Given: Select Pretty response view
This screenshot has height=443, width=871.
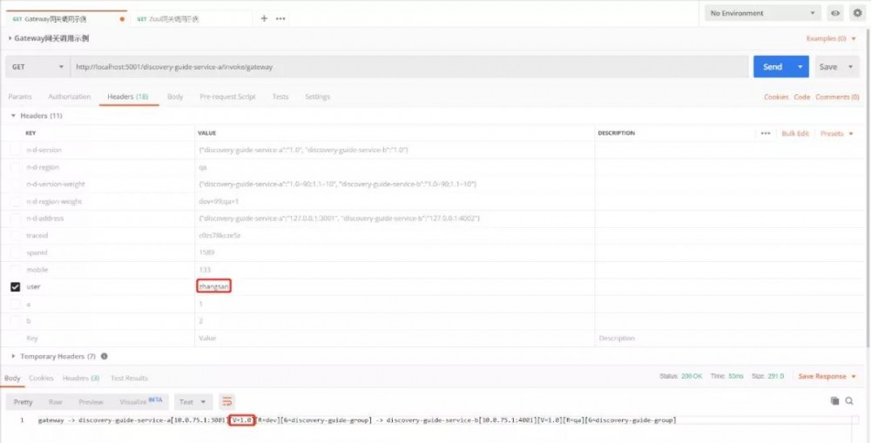Looking at the screenshot, I should 23,402.
